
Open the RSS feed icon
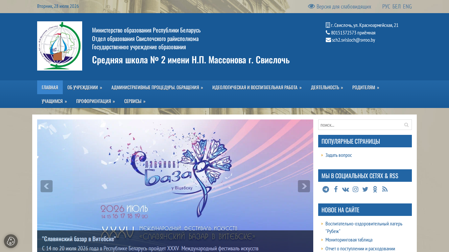pos(385,189)
